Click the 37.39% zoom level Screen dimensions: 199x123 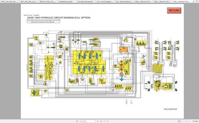195,121
